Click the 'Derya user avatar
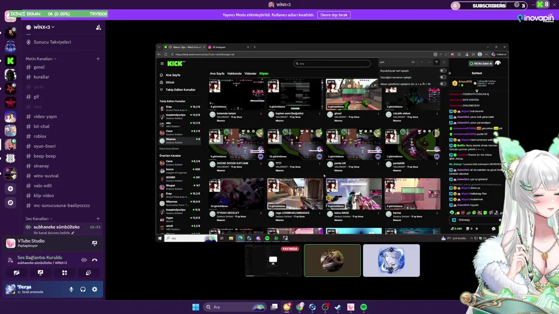This screenshot has height=314, width=559. [x=10, y=289]
